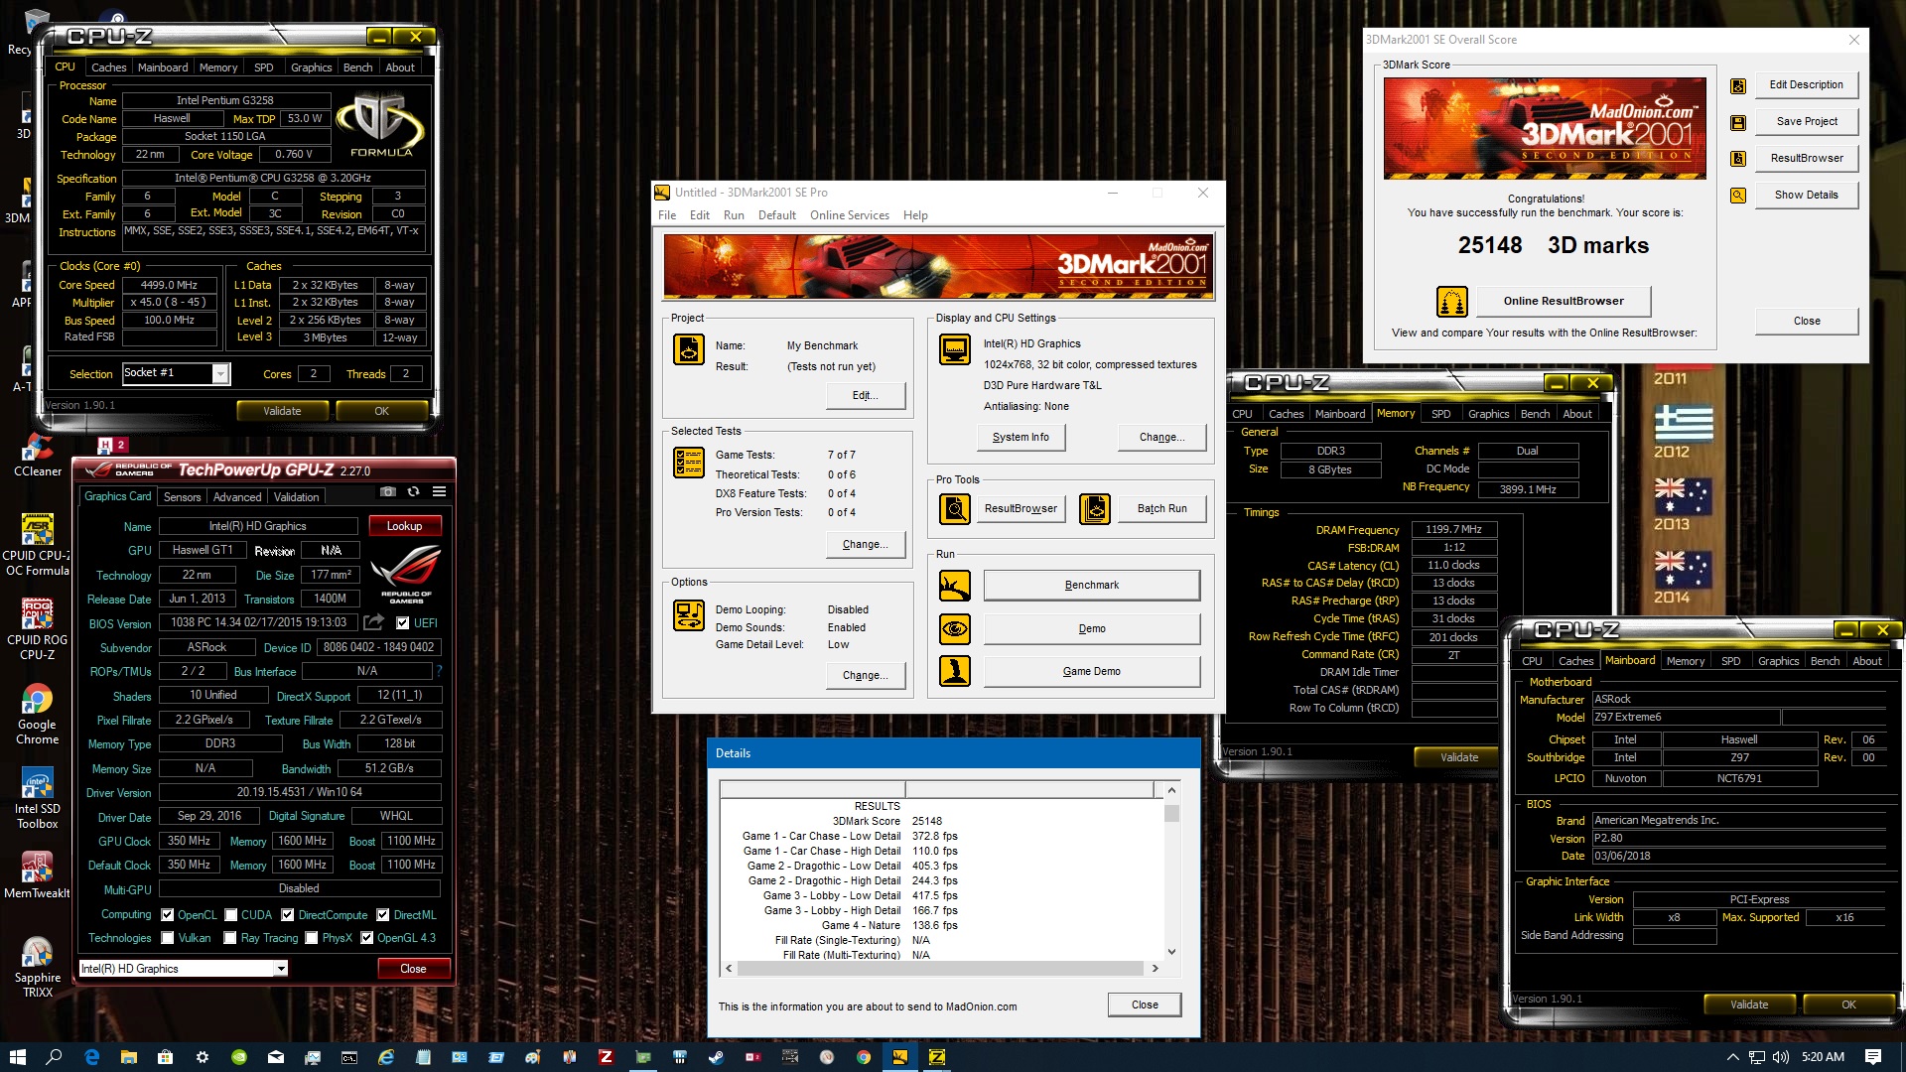
Task: Open Google Chrome desktop shortcut
Action: coord(37,715)
